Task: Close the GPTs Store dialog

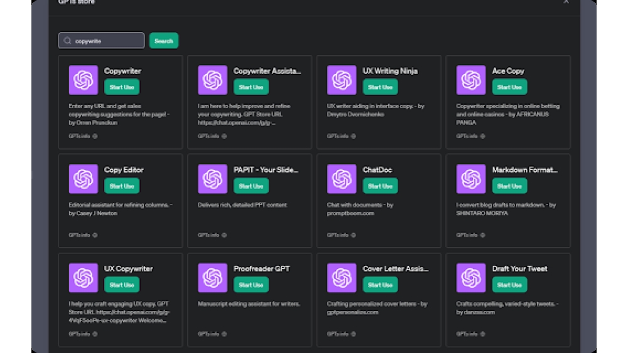Action: pos(566,2)
